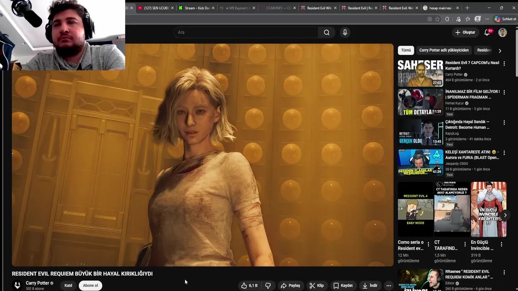
Task: Open the EN GÜÇLÜ INVINCIBLE KARAKTER short
Action: pos(488,209)
